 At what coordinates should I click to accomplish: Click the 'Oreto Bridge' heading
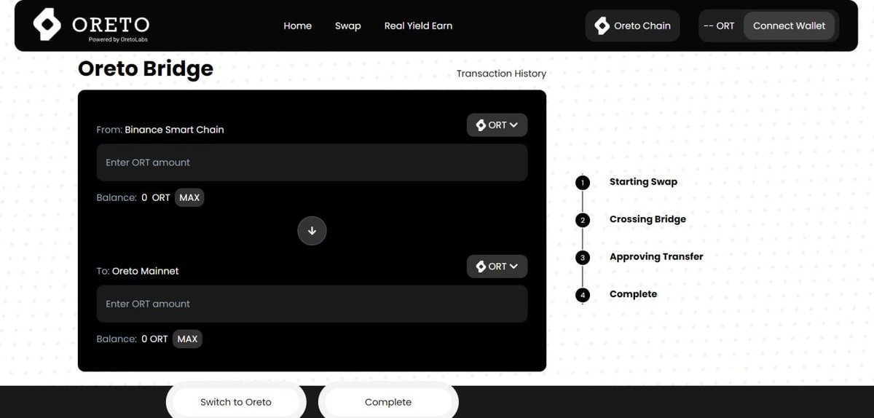tap(146, 68)
